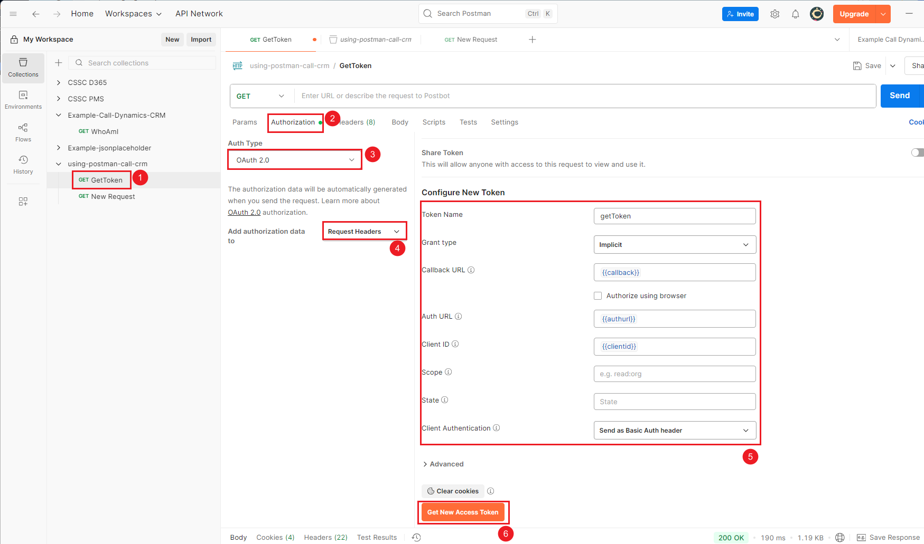Open notifications bell icon
The width and height of the screenshot is (924, 544).
pos(795,14)
